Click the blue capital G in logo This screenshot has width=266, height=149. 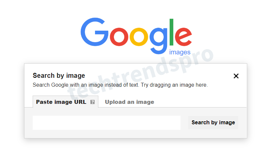[94, 32]
